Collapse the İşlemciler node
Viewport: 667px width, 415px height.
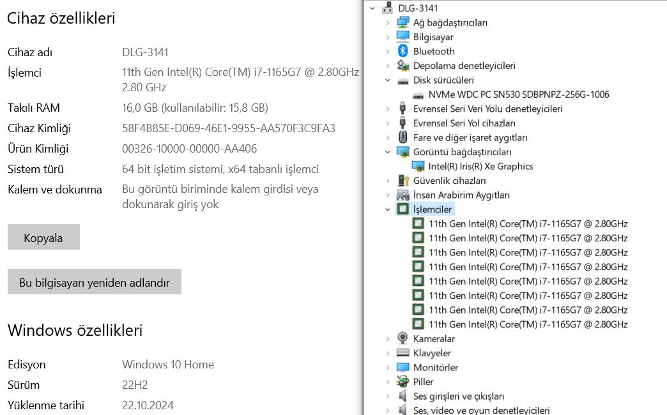point(388,209)
